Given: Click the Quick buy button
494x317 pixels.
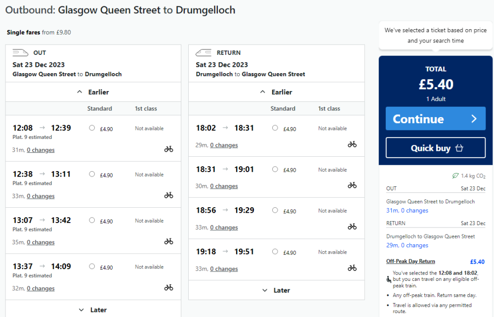Looking at the screenshot, I should 436,148.
